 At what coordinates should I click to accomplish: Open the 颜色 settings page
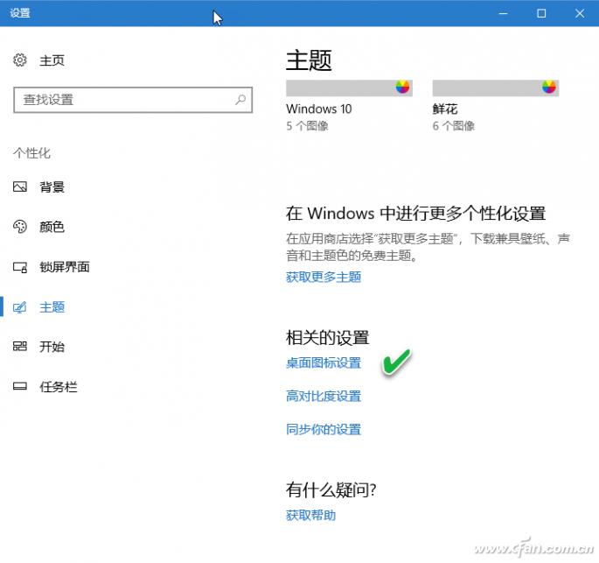52,227
